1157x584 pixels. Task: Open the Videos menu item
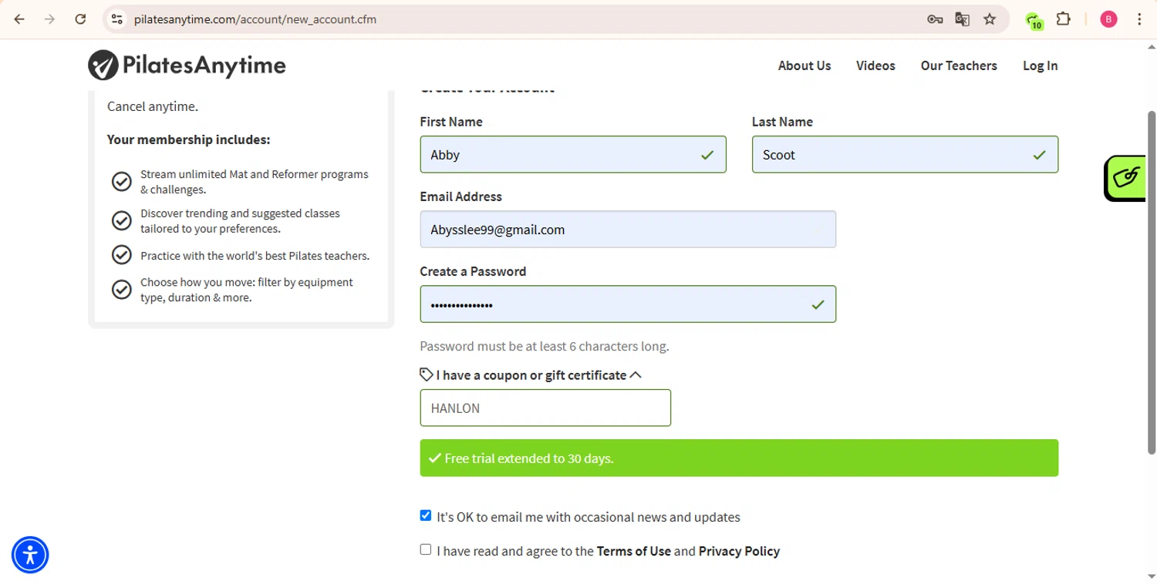[x=875, y=65]
